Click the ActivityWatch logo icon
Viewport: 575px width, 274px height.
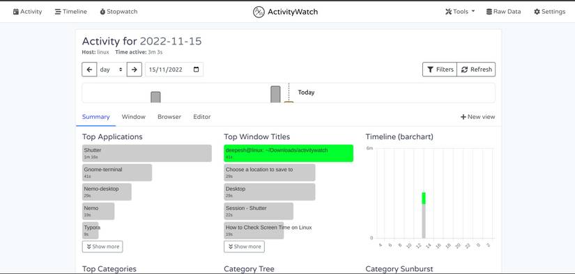click(x=259, y=12)
